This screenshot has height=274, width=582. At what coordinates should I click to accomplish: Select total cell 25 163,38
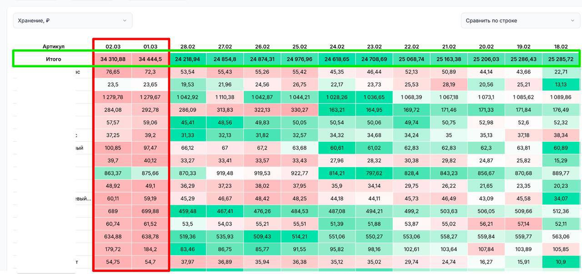click(x=449, y=59)
